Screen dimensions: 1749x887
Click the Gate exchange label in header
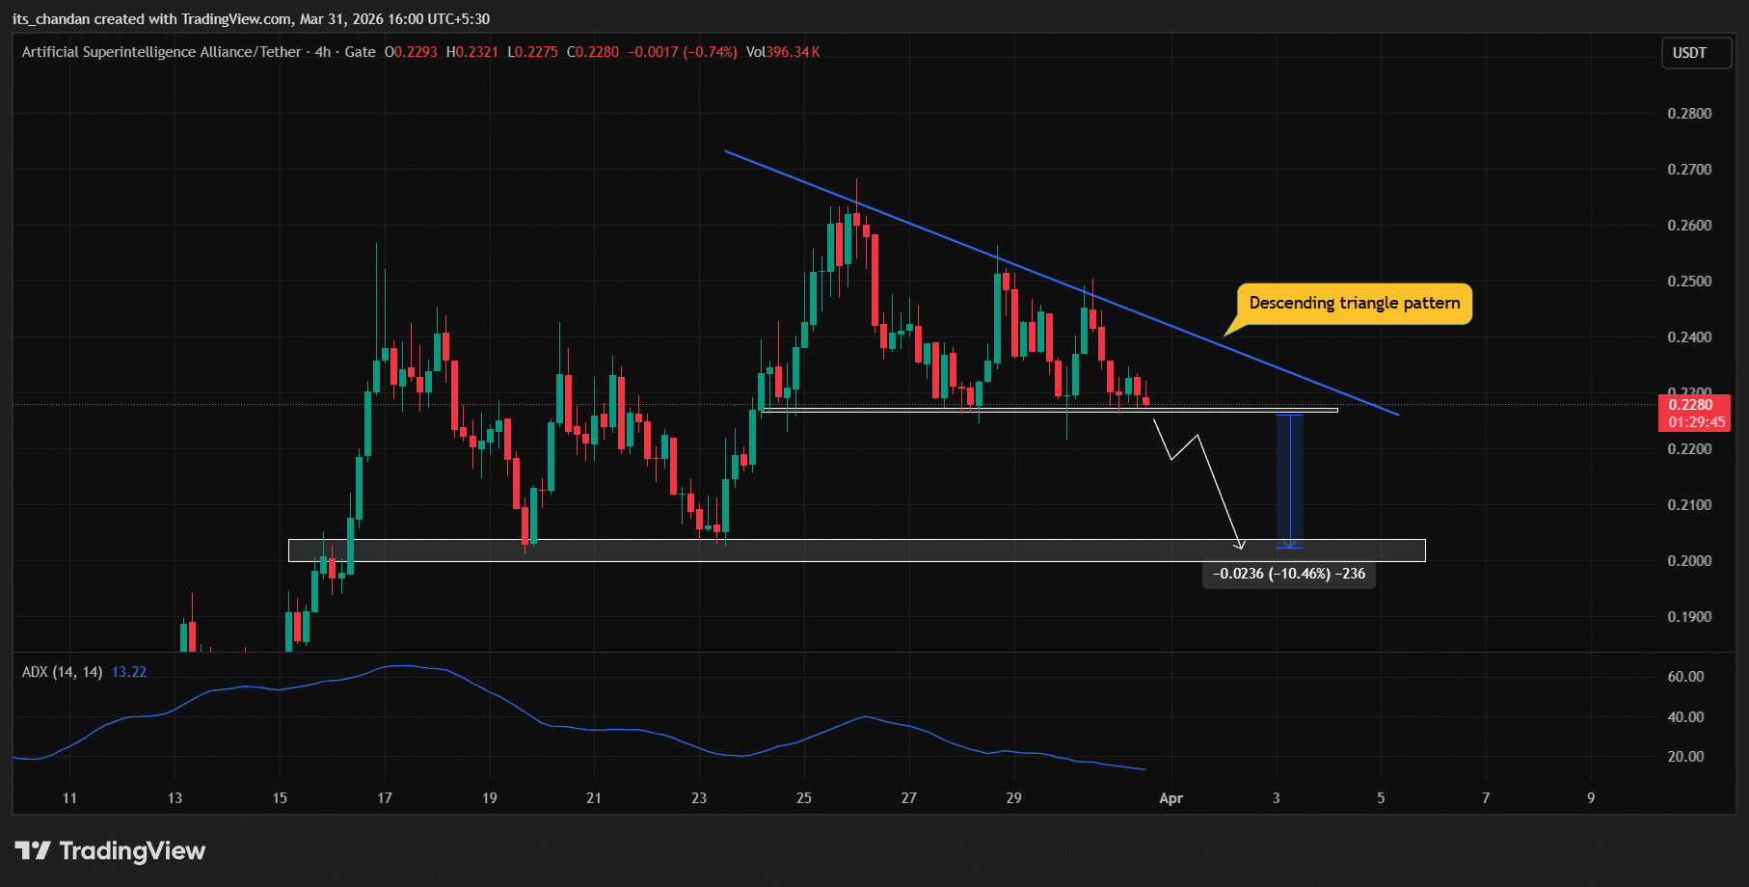[360, 52]
